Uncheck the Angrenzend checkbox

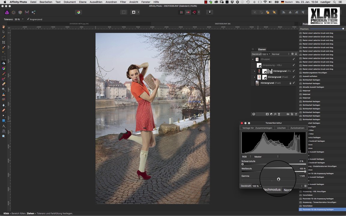click(28, 19)
